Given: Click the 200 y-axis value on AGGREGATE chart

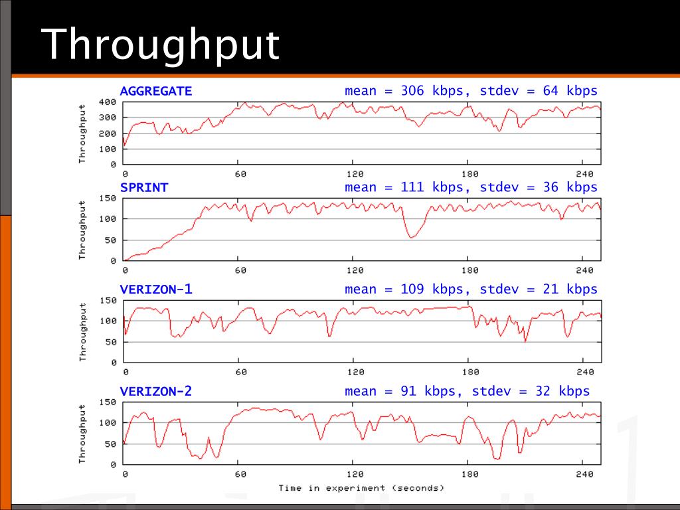Looking at the screenshot, I should [108, 133].
